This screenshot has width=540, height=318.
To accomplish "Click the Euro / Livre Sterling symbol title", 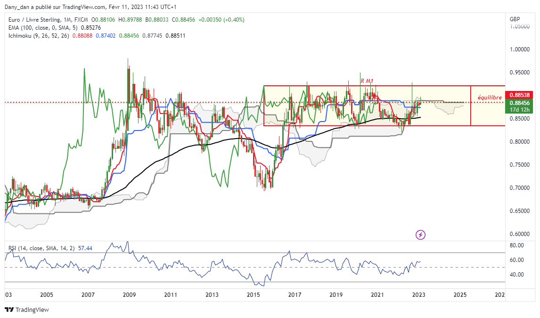I will click(35, 20).
